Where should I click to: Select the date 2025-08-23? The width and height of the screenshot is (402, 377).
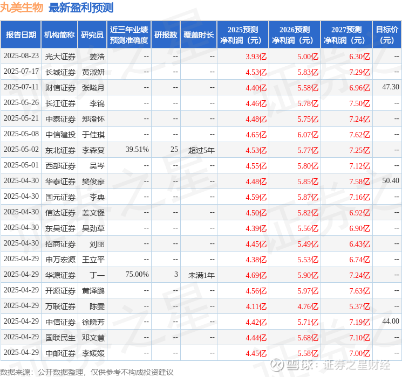21,56
